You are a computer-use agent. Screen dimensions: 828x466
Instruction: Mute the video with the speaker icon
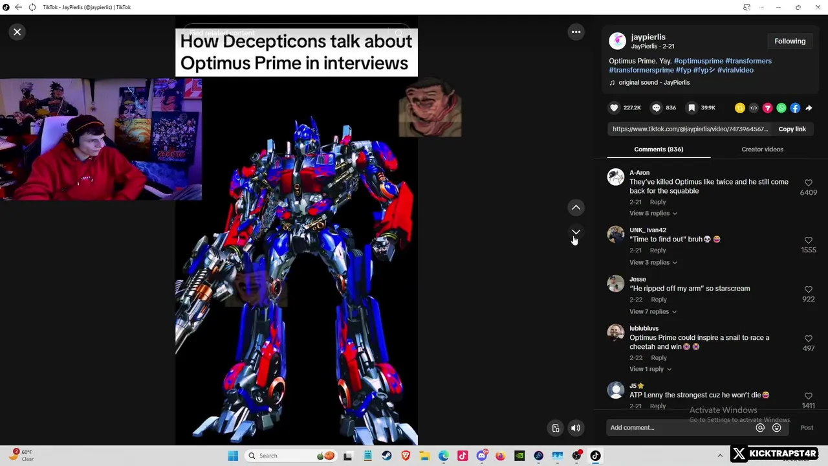[x=576, y=428]
